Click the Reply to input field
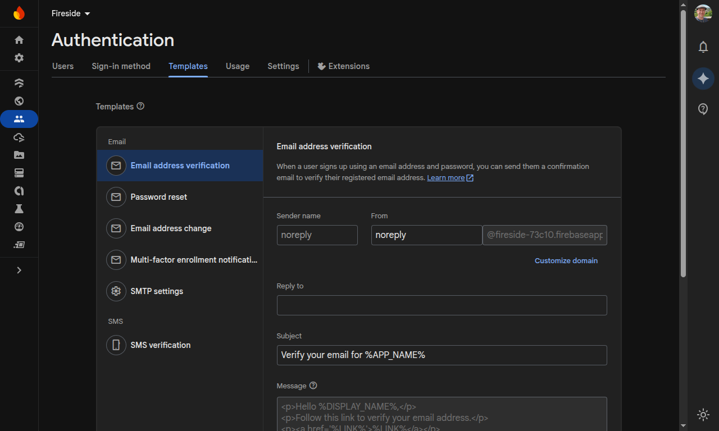Image resolution: width=719 pixels, height=431 pixels. coord(442,305)
